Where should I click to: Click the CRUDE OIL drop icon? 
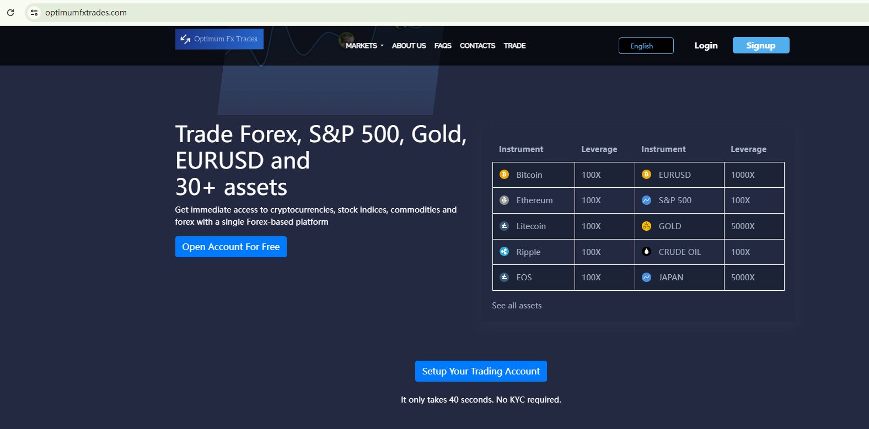tap(647, 252)
